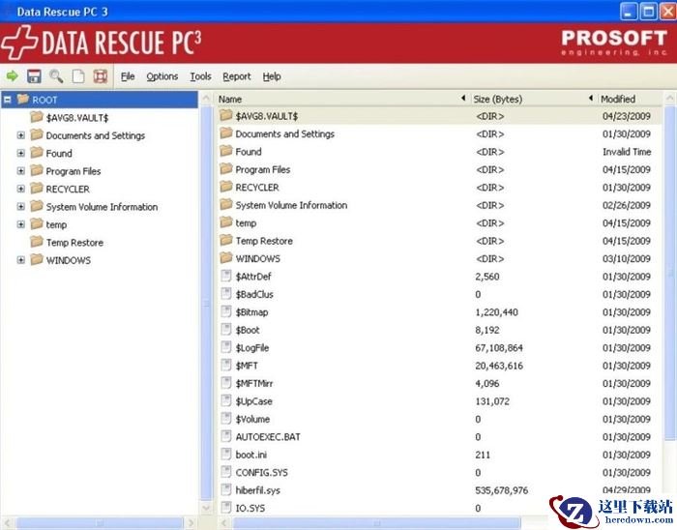Expand the temp tree node
Viewport: 677px width, 530px height.
tap(20, 224)
